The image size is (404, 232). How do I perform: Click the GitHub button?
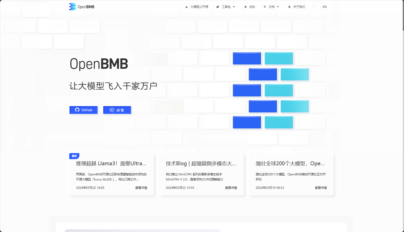click(83, 110)
